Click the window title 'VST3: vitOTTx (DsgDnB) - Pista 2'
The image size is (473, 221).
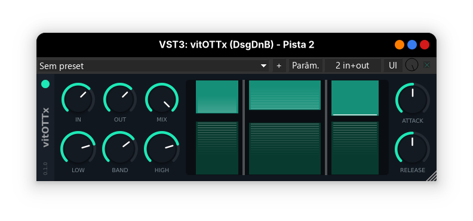[x=237, y=45]
